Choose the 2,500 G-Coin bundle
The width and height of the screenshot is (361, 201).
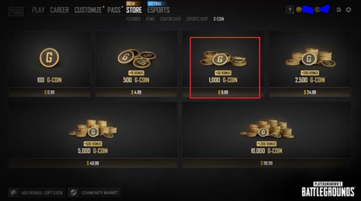(310, 64)
